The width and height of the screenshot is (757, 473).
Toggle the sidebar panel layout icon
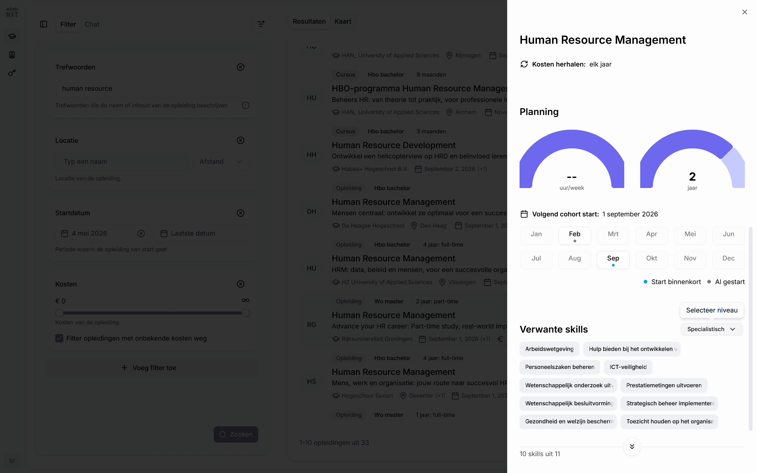(x=43, y=24)
